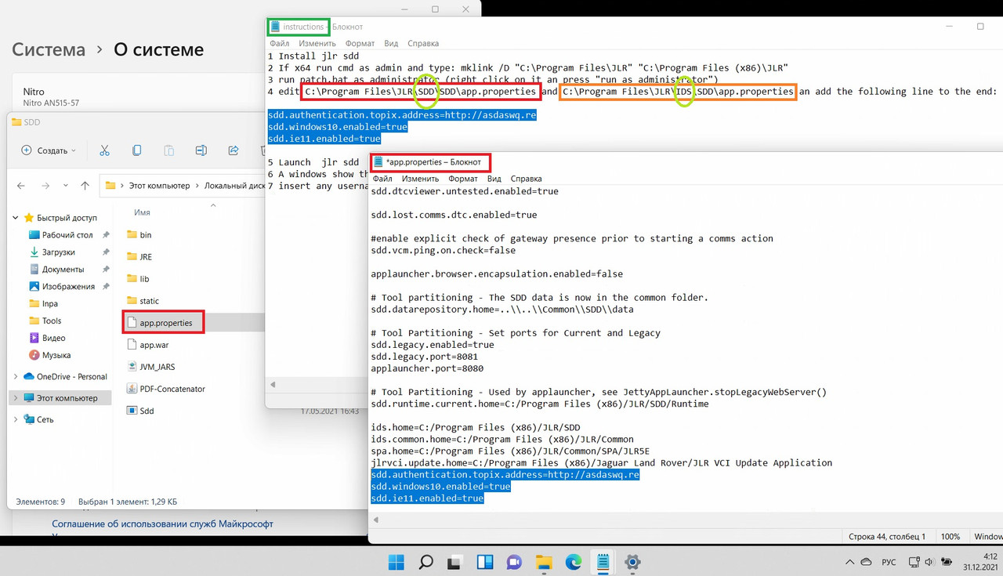Select Видео in the sidebar
The image size is (1003, 576).
pyautogui.click(x=53, y=339)
